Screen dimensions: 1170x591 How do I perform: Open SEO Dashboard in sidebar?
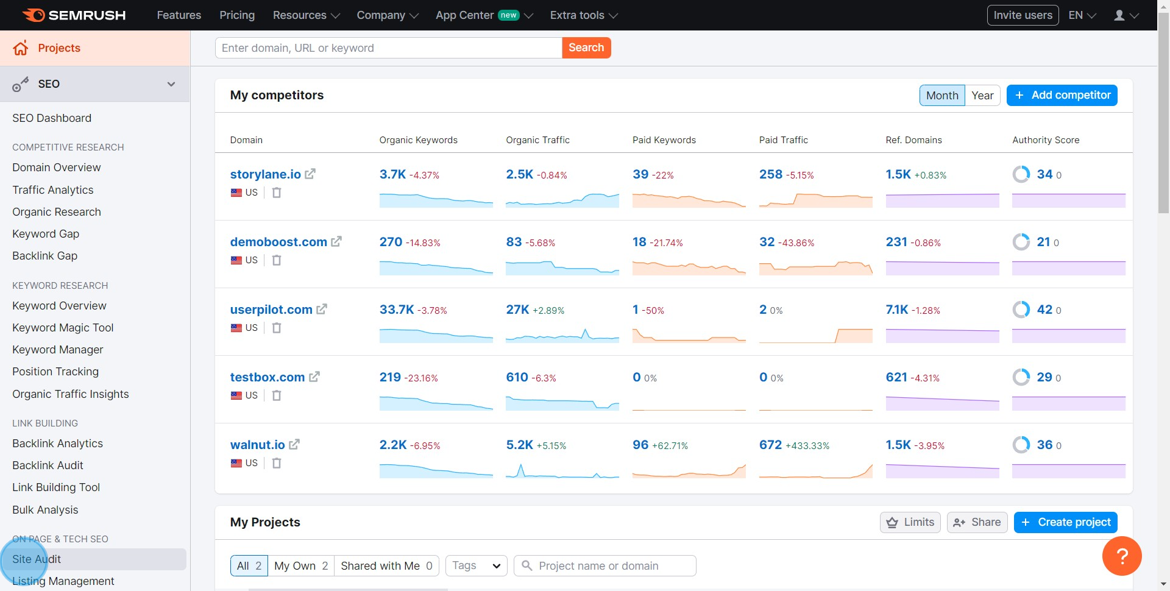click(52, 118)
